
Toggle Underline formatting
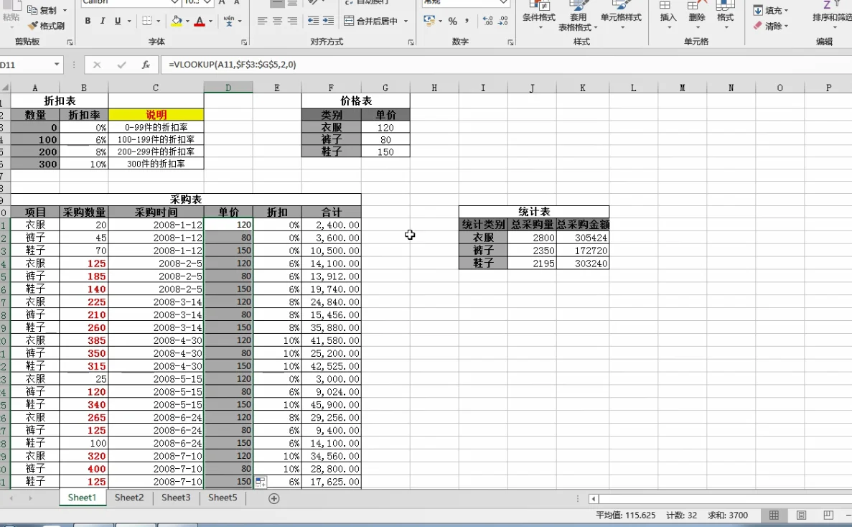point(118,21)
